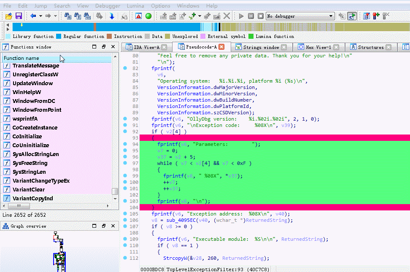The image size is (410, 272).
Task: Click Functions list vertical scrollbar thumb
Action: (x=115, y=191)
